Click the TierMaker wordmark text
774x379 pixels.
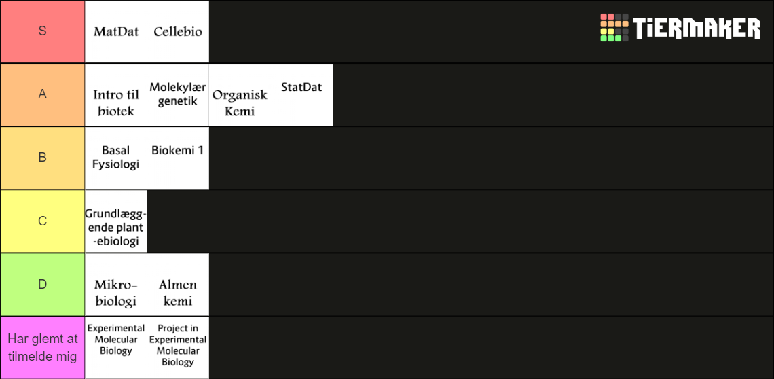tap(697, 28)
